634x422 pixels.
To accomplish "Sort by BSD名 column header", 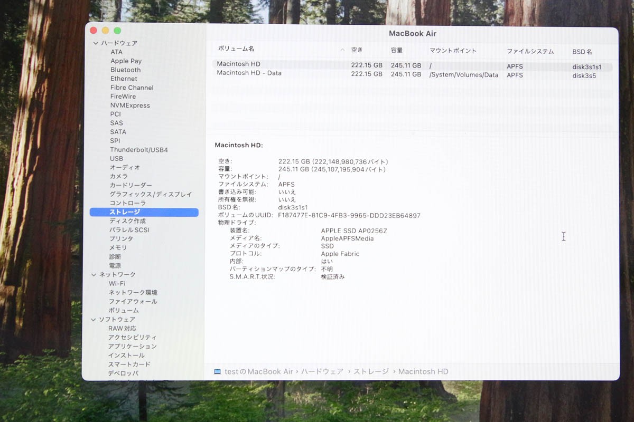I will (x=582, y=52).
